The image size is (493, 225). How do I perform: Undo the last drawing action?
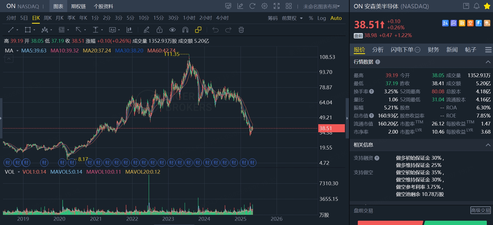pos(215,30)
